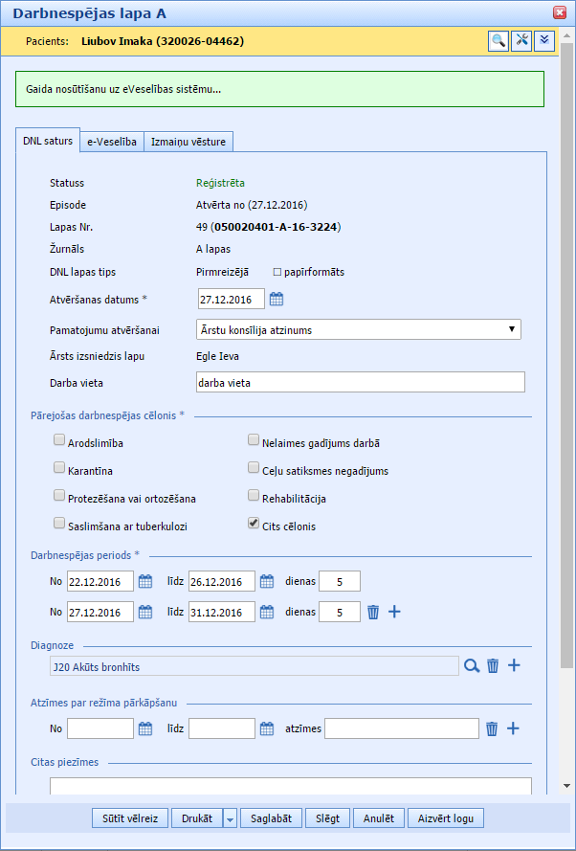Viewport: 576px width, 851px height.
Task: Open the Pamatojumu atvēršanai dropdown
Action: (358, 329)
